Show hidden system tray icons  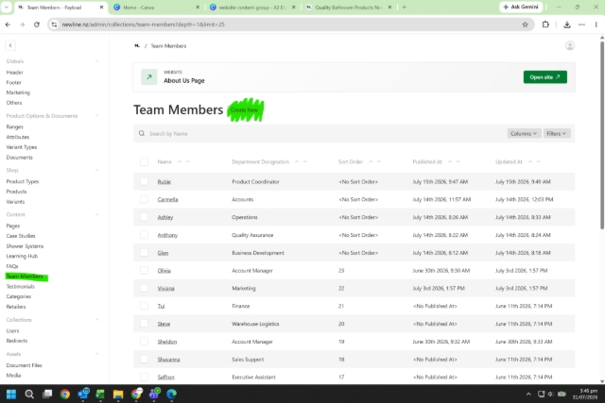coord(528,394)
